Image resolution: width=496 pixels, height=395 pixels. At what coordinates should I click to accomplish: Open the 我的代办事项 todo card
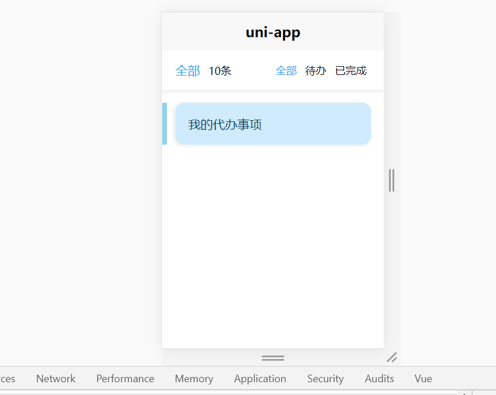click(x=273, y=124)
